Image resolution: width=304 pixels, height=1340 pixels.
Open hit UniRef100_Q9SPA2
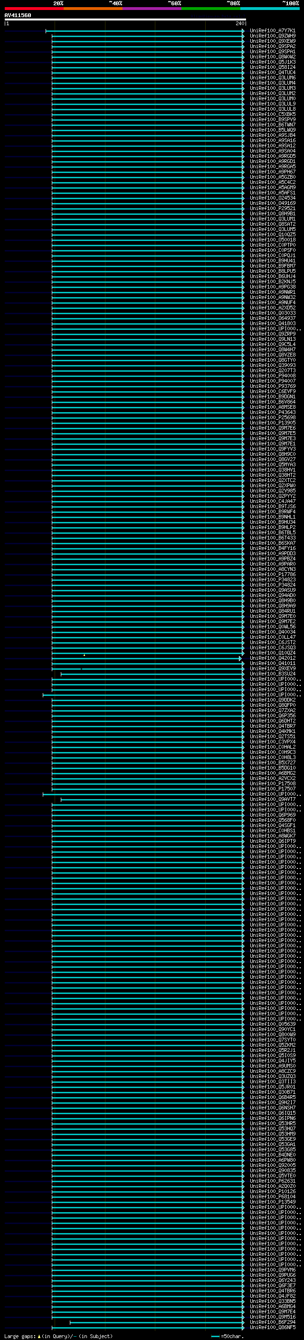272,46
